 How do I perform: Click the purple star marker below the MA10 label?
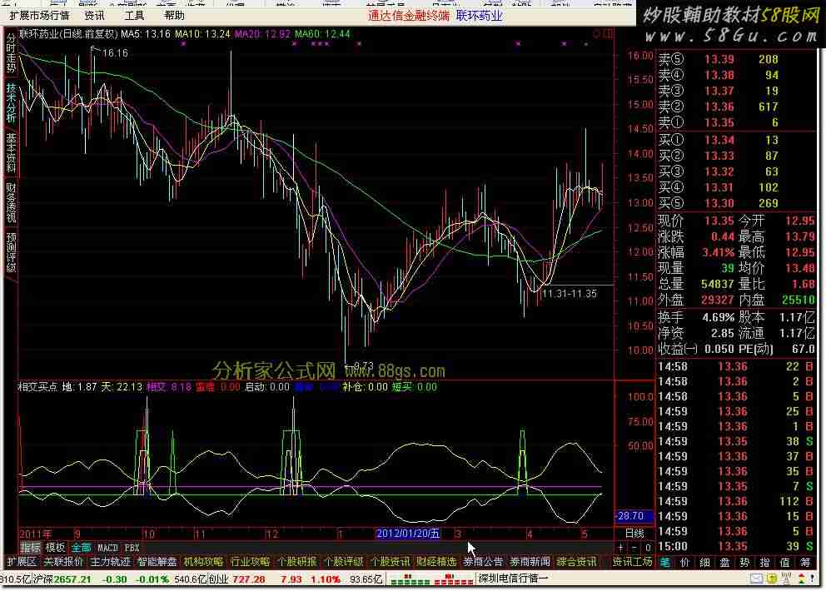pyautogui.click(x=182, y=43)
